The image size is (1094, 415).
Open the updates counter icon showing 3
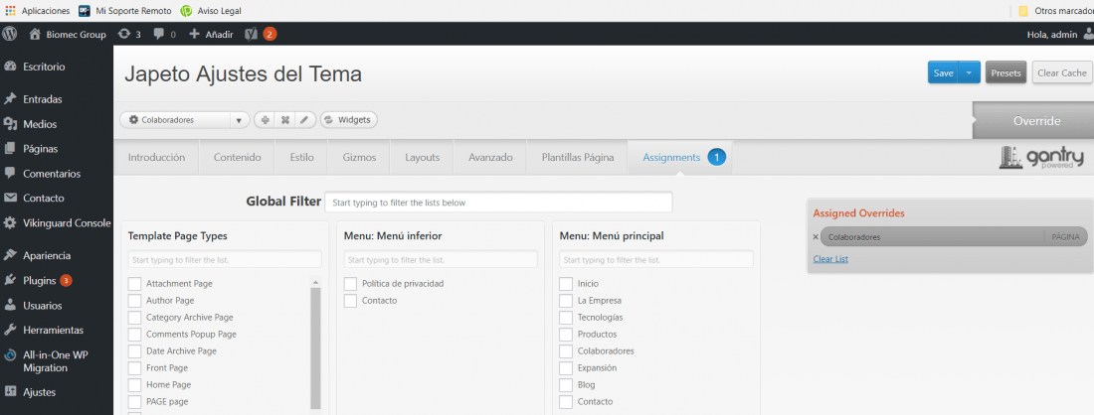point(129,34)
